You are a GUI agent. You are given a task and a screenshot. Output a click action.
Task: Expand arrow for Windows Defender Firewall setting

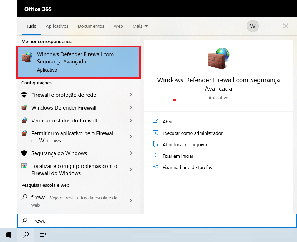click(x=131, y=108)
